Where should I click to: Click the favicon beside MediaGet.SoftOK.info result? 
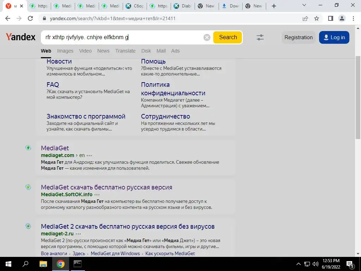click(x=28, y=187)
